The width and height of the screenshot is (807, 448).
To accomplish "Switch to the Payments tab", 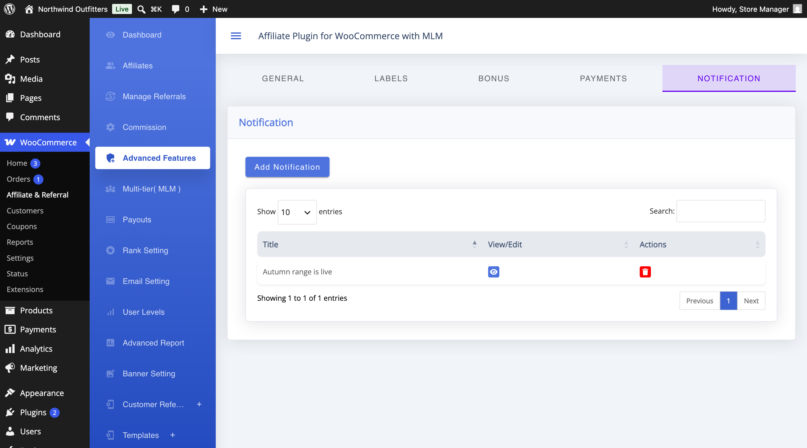I will pos(603,78).
